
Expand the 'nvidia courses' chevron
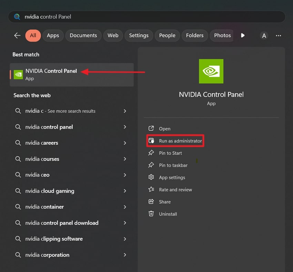click(125, 159)
